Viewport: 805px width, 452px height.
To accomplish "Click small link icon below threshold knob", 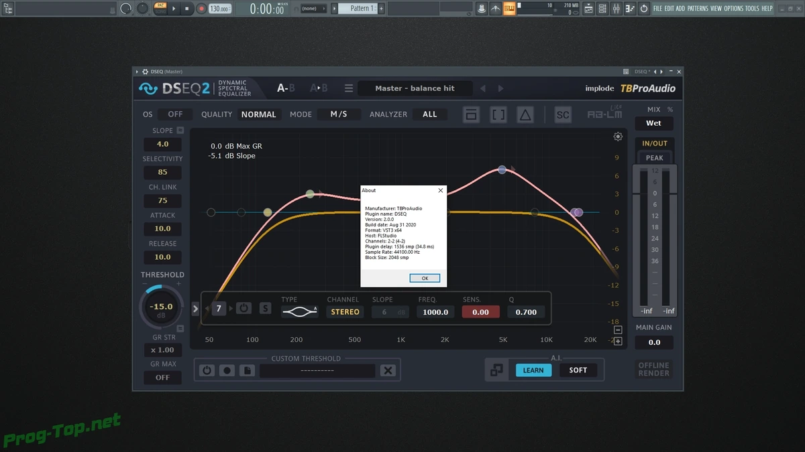I will (180, 329).
